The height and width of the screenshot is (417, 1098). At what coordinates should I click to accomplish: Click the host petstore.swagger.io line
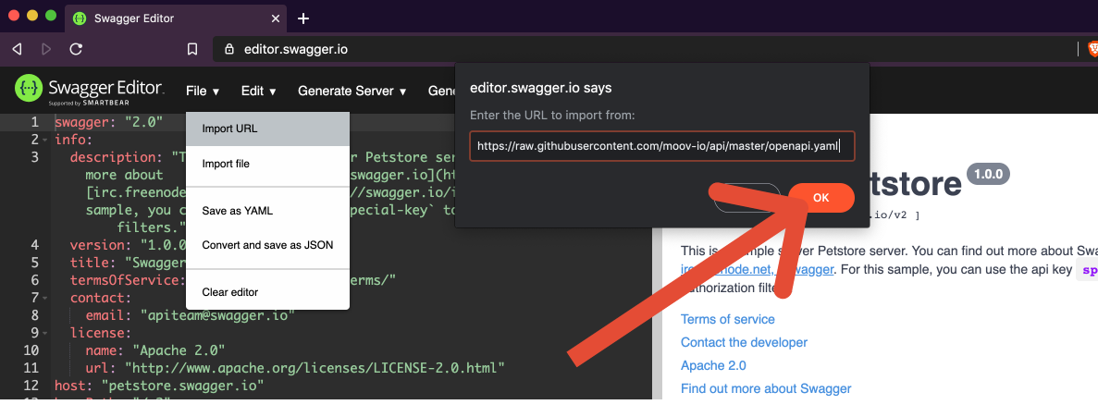[159, 385]
